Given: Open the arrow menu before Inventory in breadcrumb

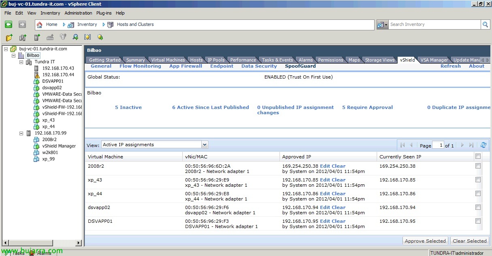Looking at the screenshot, I should 64,25.
